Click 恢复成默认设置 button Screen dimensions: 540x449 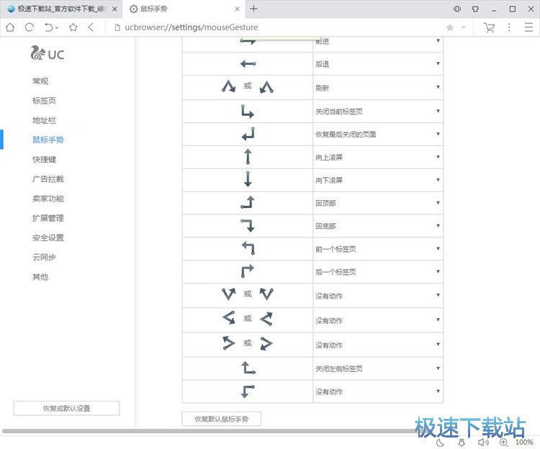pos(66,408)
